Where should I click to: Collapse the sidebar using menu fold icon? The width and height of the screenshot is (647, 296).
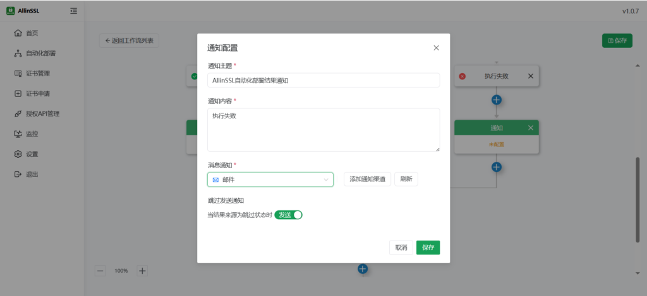[74, 11]
